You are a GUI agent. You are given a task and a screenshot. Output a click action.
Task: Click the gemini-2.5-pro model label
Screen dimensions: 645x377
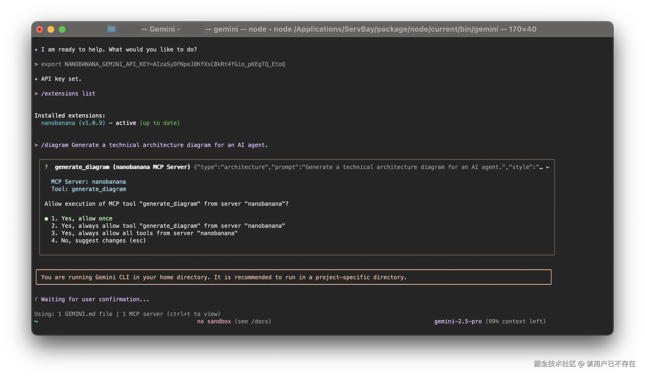click(458, 321)
